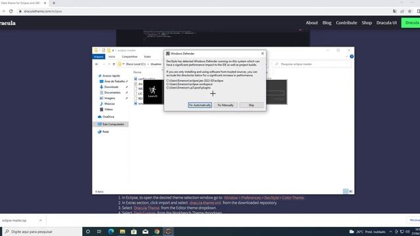This screenshot has height=236, width=420.
Task: Open the Início ribbon tab
Action: coord(112,57)
